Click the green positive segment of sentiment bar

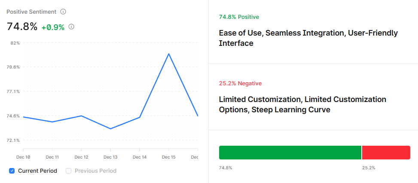coord(290,153)
